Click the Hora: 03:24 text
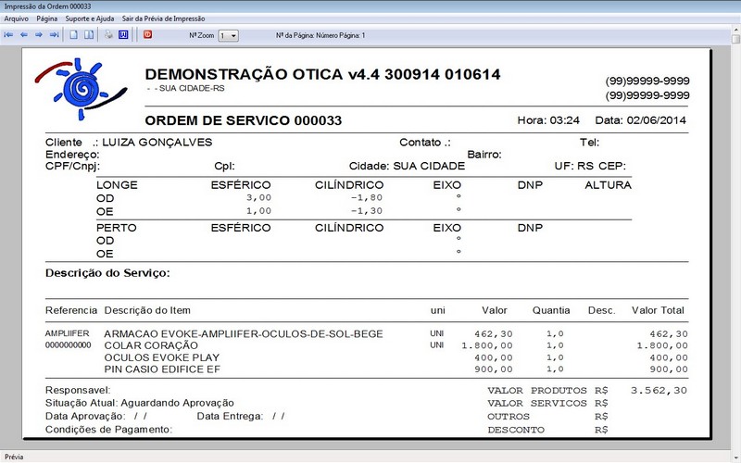The image size is (741, 463). pyautogui.click(x=548, y=120)
